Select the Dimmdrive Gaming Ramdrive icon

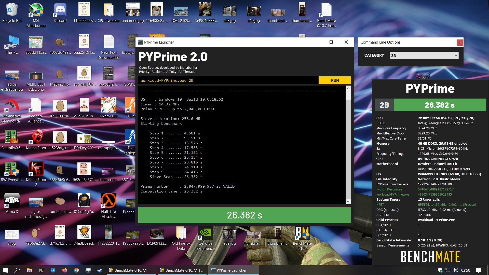pos(12,111)
